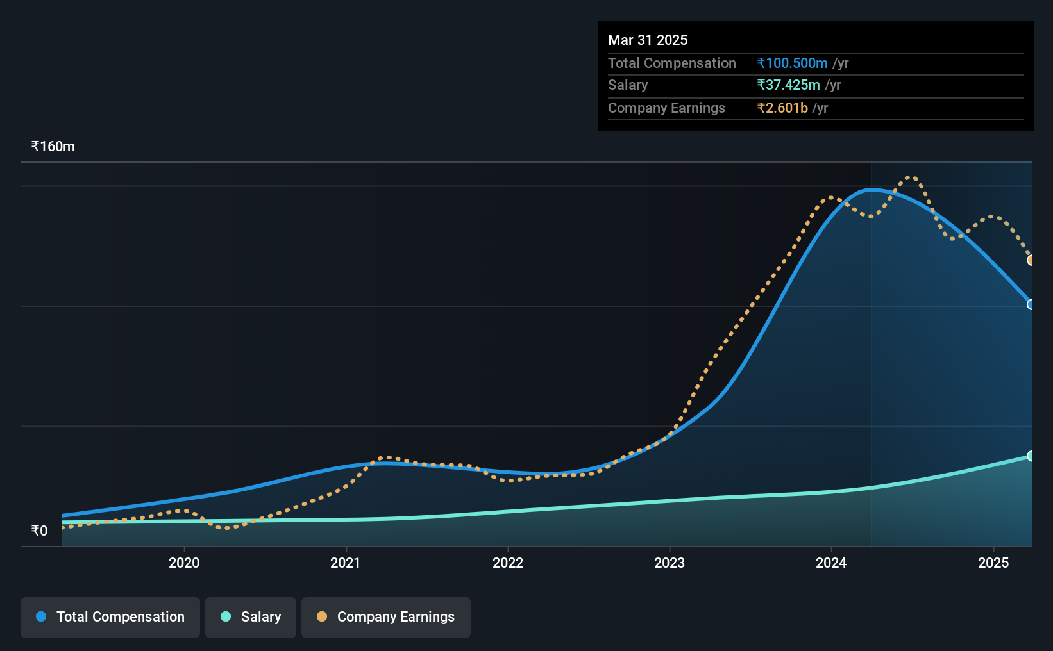Select the 2021 tick on the time axis

pos(346,563)
